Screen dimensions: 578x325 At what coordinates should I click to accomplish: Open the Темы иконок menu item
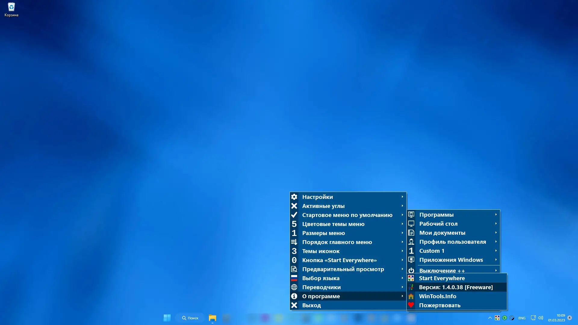[321, 251]
